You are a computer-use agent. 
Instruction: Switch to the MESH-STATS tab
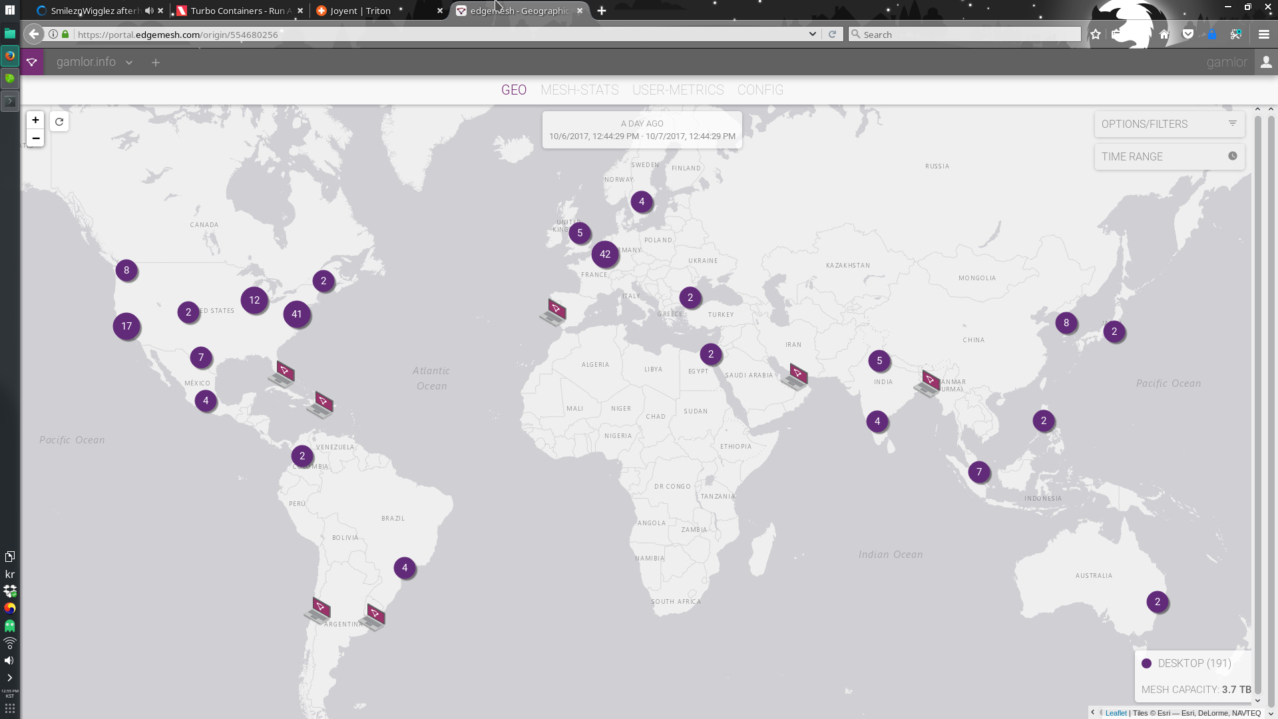[580, 90]
